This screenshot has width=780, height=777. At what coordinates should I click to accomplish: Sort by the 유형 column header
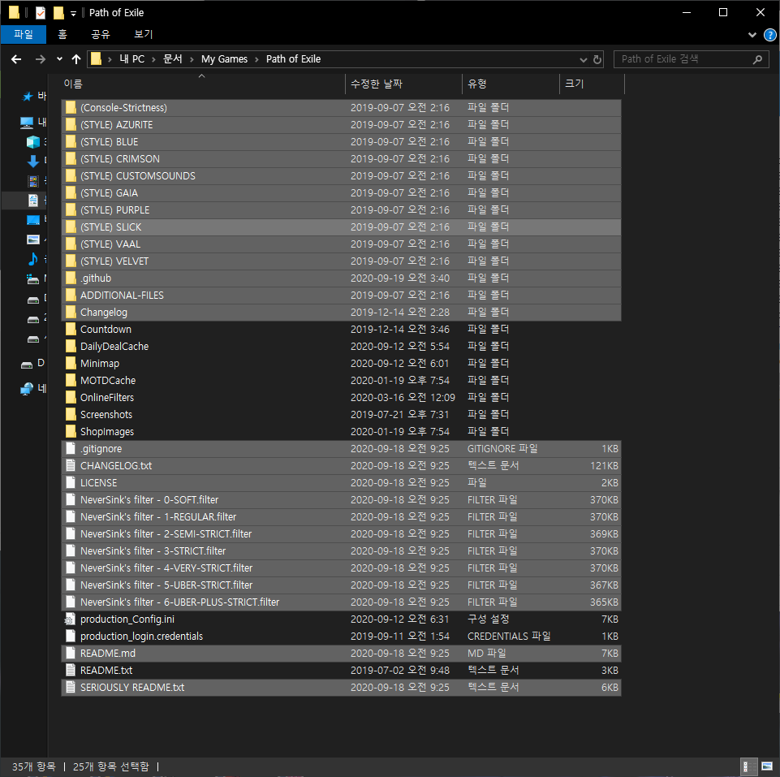tap(511, 84)
